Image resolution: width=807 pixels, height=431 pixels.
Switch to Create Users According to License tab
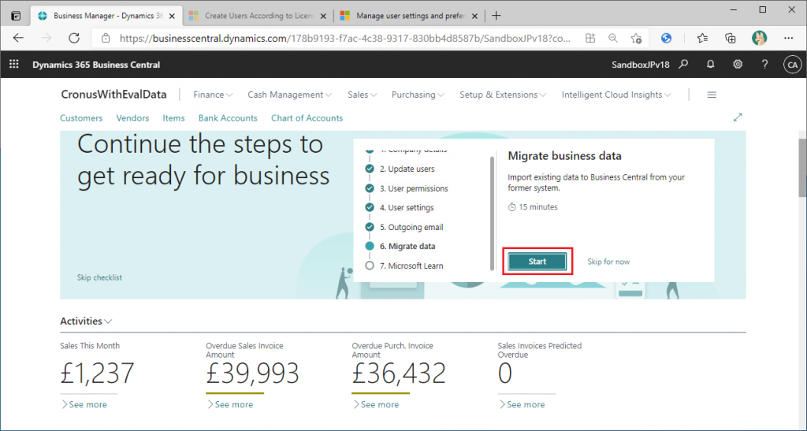point(258,16)
